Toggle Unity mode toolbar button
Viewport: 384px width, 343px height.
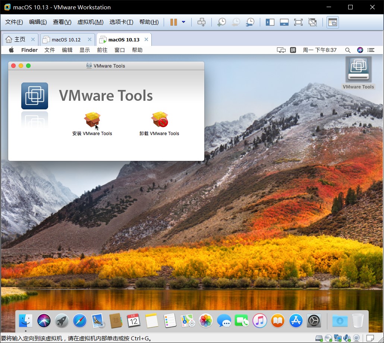pos(312,22)
